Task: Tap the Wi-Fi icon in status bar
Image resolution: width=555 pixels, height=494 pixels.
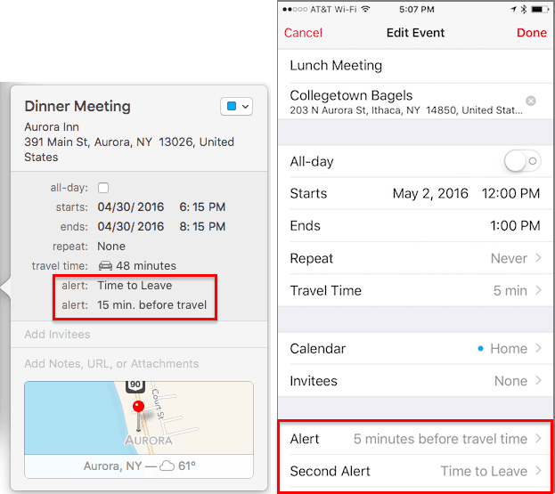Action: [x=364, y=9]
